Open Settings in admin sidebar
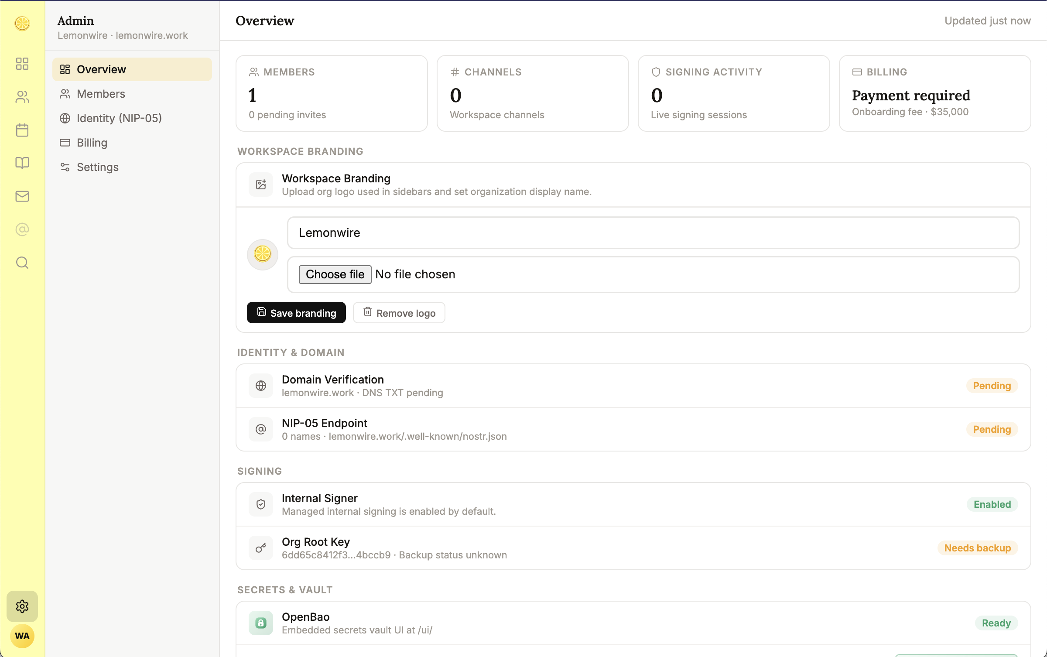 pyautogui.click(x=132, y=167)
